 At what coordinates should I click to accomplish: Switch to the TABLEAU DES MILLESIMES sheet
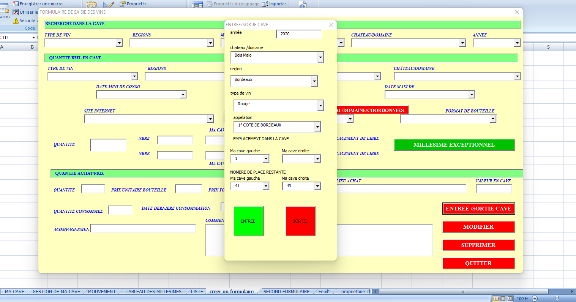pyautogui.click(x=153, y=292)
